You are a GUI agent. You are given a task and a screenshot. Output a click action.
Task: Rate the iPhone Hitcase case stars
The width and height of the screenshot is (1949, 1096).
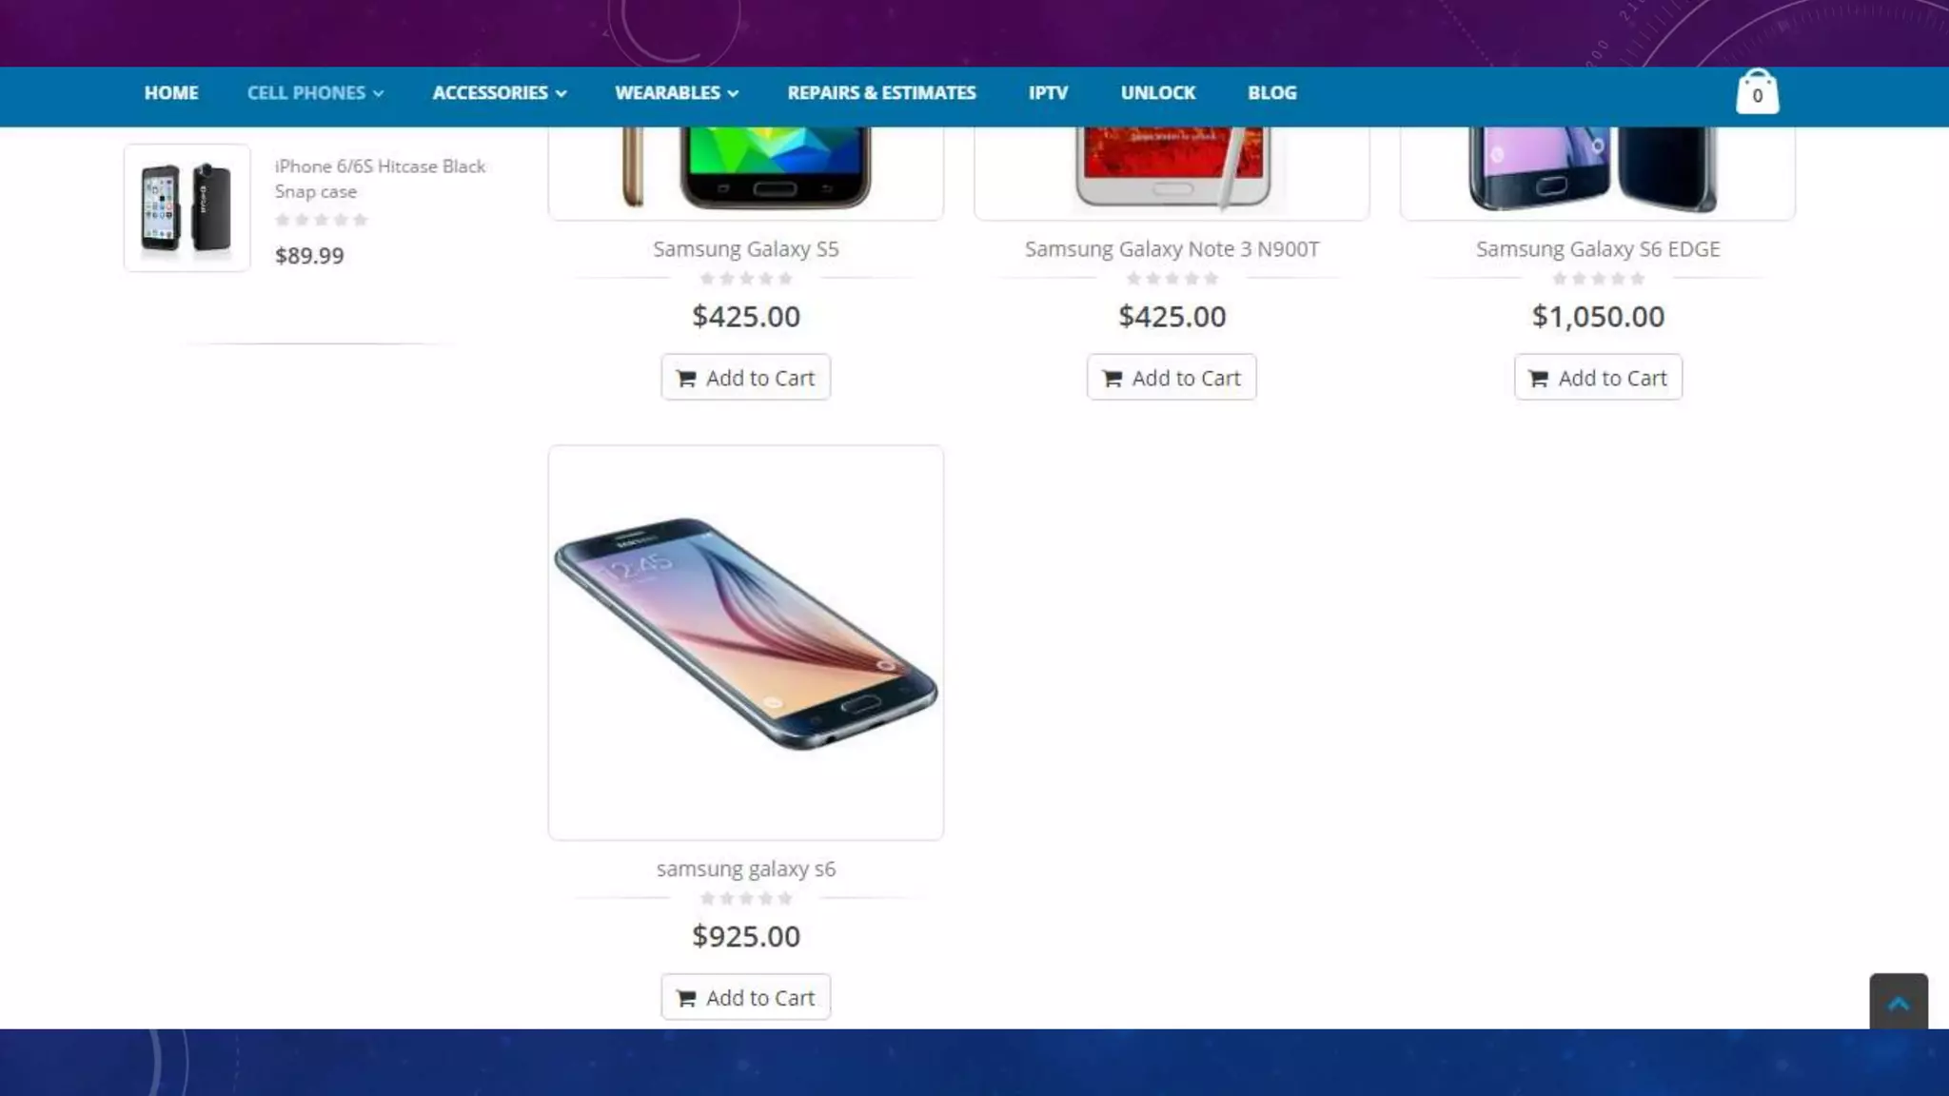[321, 220]
